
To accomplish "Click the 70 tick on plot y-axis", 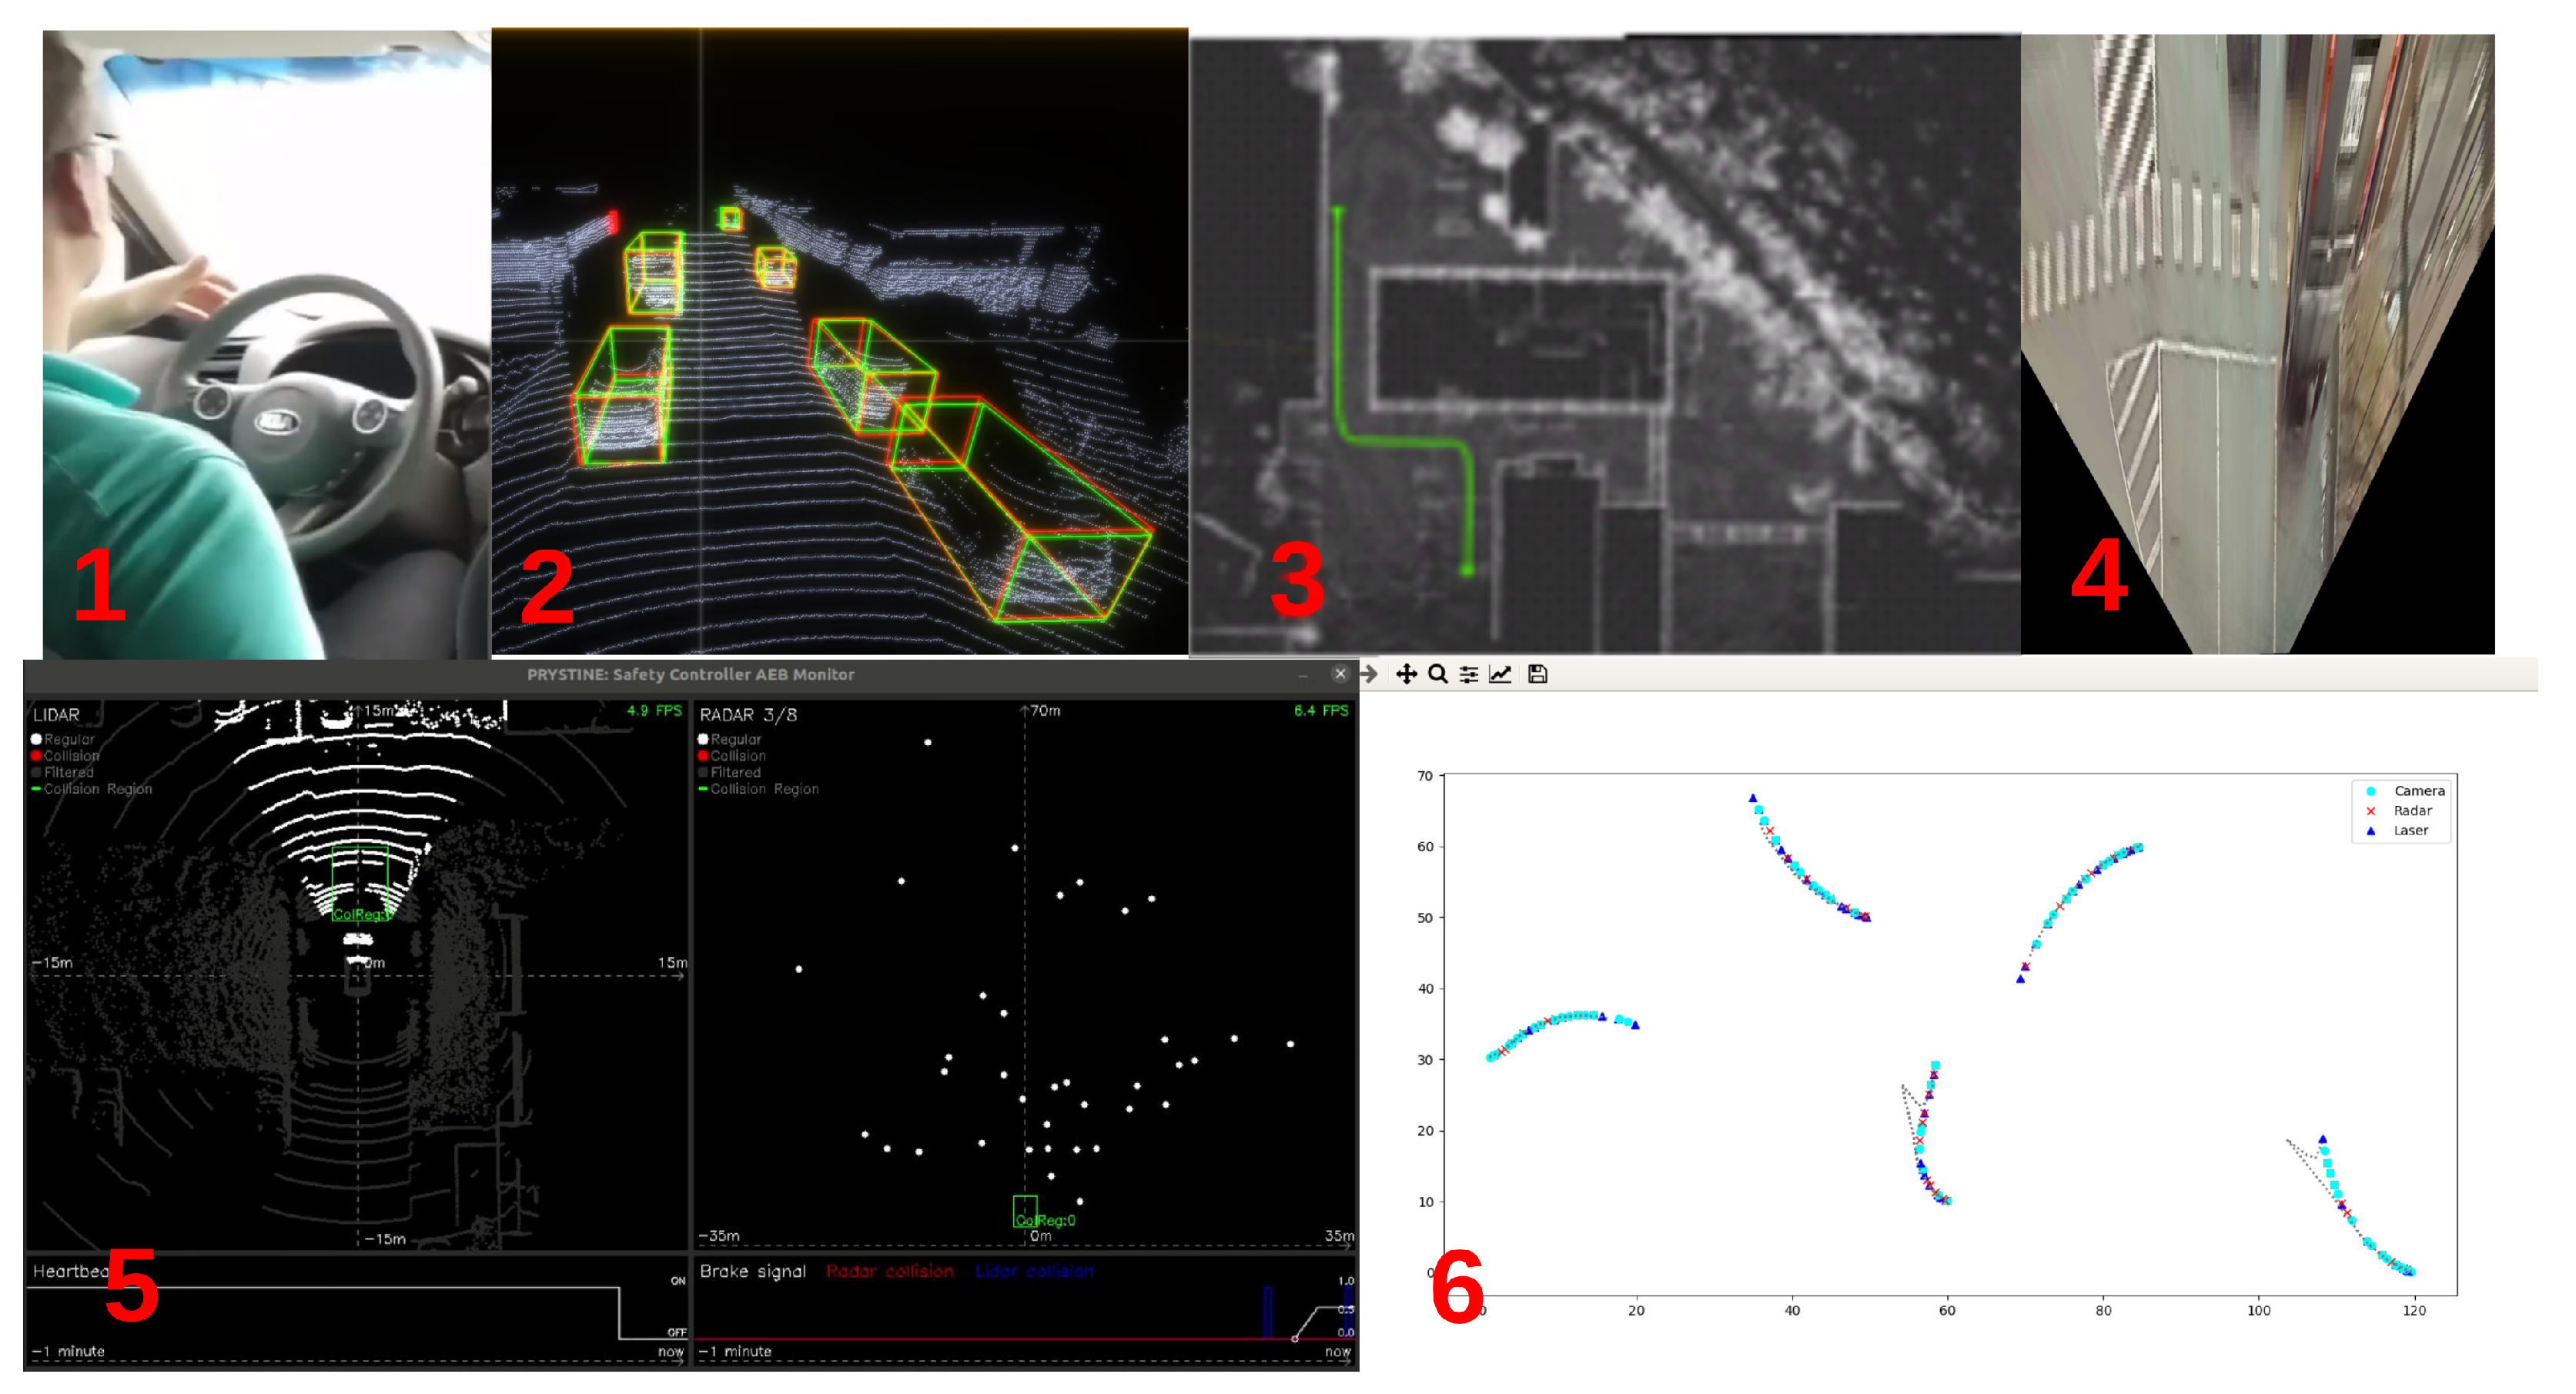I will (x=1425, y=776).
